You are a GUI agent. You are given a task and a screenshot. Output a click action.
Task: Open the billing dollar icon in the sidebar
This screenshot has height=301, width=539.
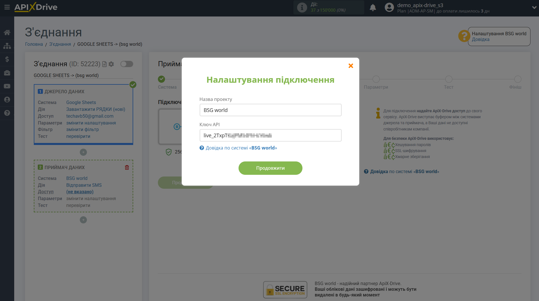tap(7, 59)
